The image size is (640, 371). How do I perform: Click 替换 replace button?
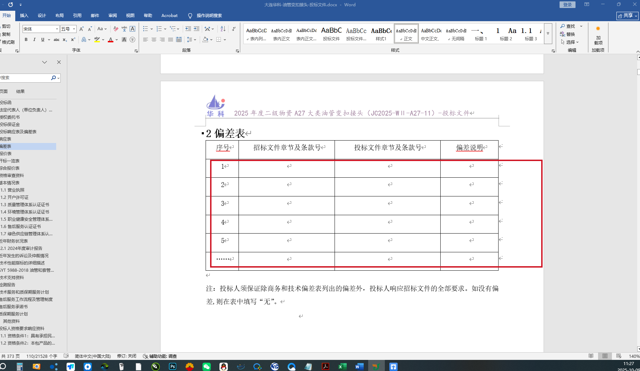point(568,34)
